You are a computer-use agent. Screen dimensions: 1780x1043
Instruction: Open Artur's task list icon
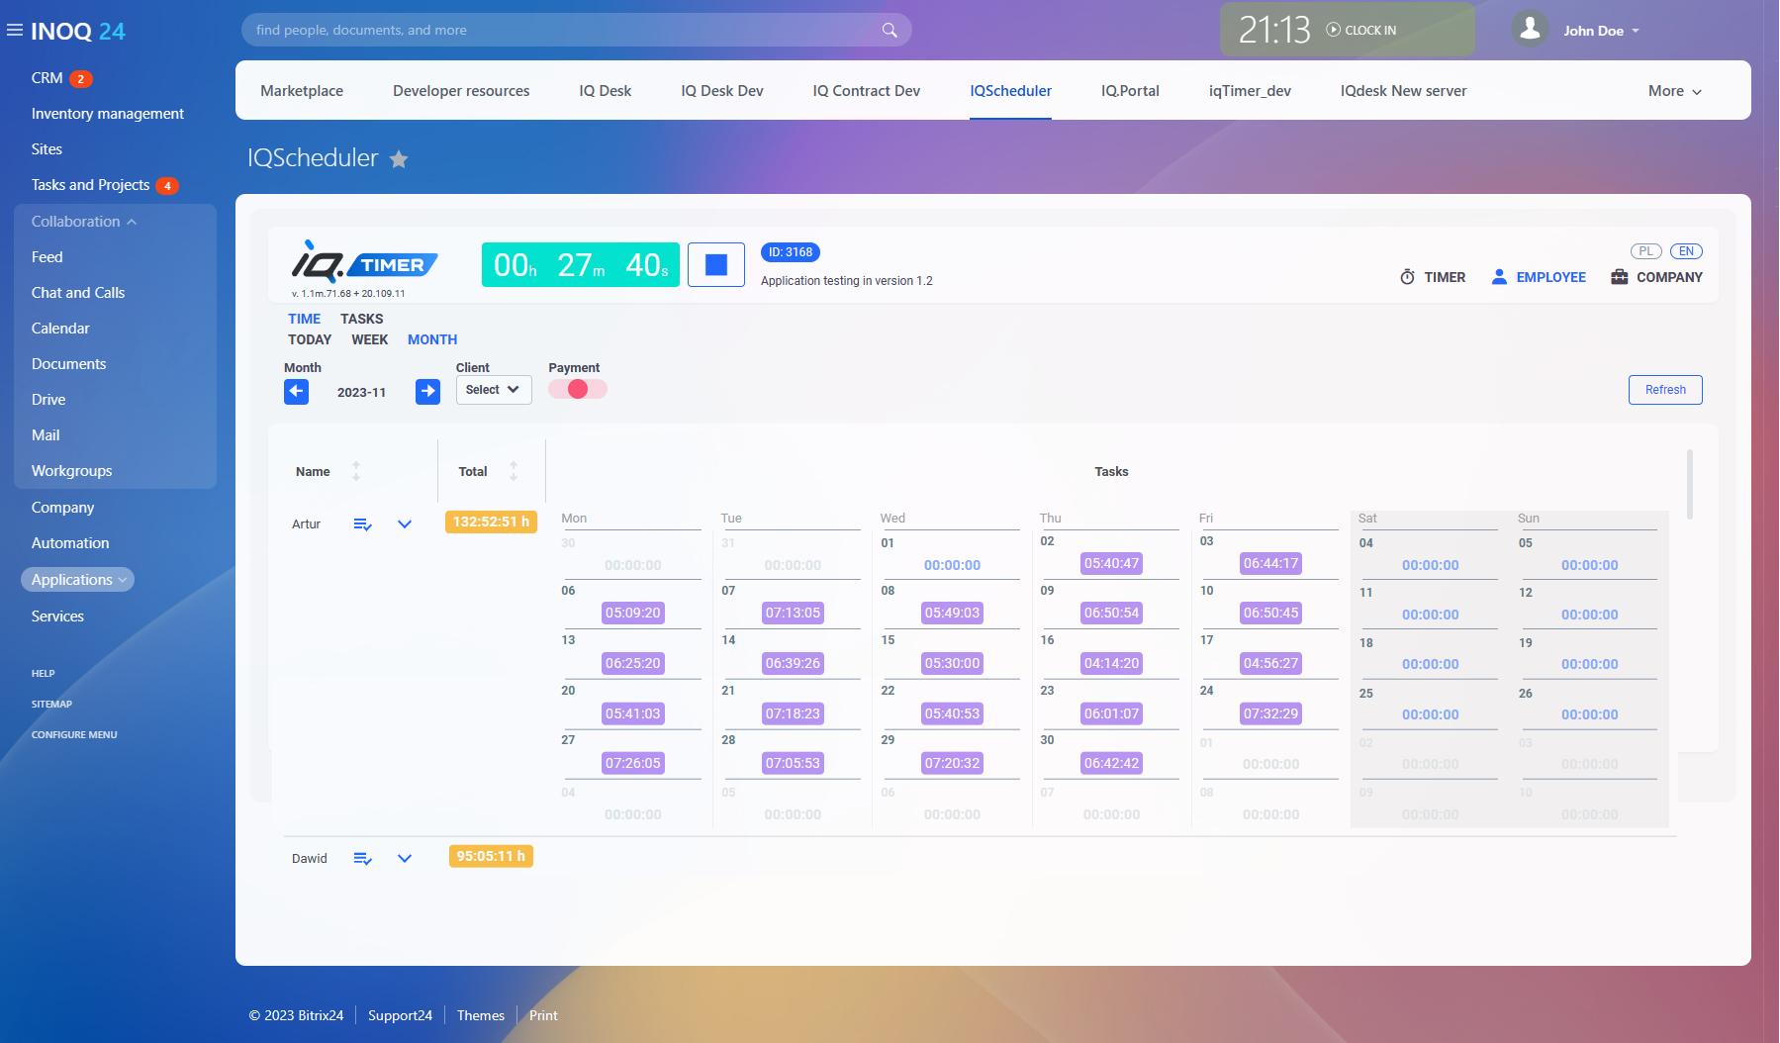point(363,524)
